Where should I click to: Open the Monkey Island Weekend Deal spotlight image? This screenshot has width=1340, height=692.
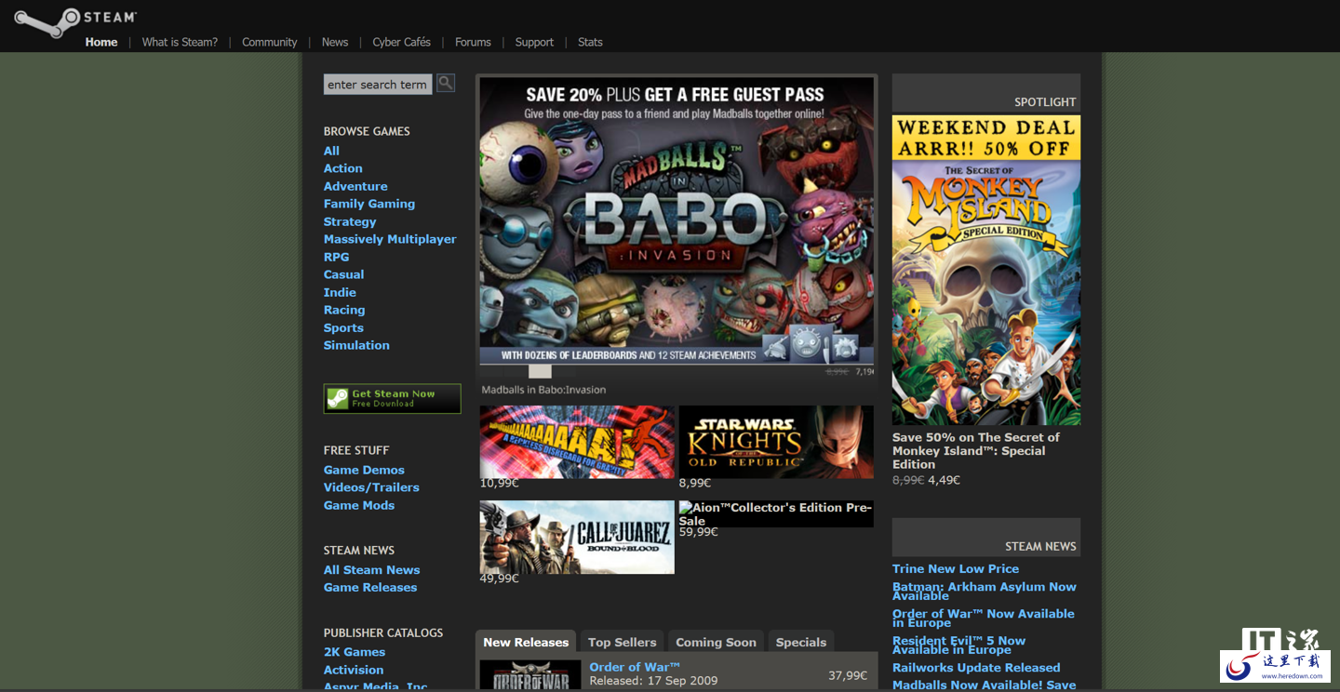[986, 270]
